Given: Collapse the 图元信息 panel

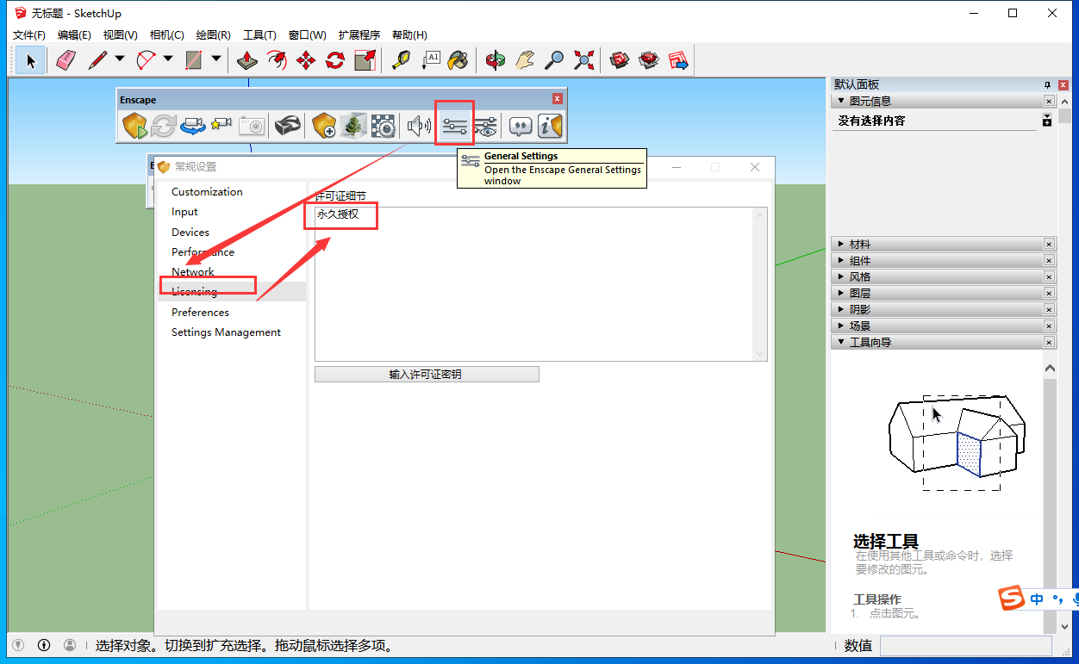Looking at the screenshot, I should tap(841, 102).
